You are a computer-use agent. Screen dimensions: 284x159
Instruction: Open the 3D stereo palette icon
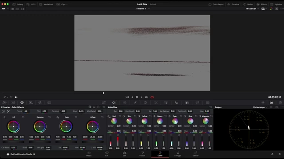pyautogui.click(x=208, y=102)
